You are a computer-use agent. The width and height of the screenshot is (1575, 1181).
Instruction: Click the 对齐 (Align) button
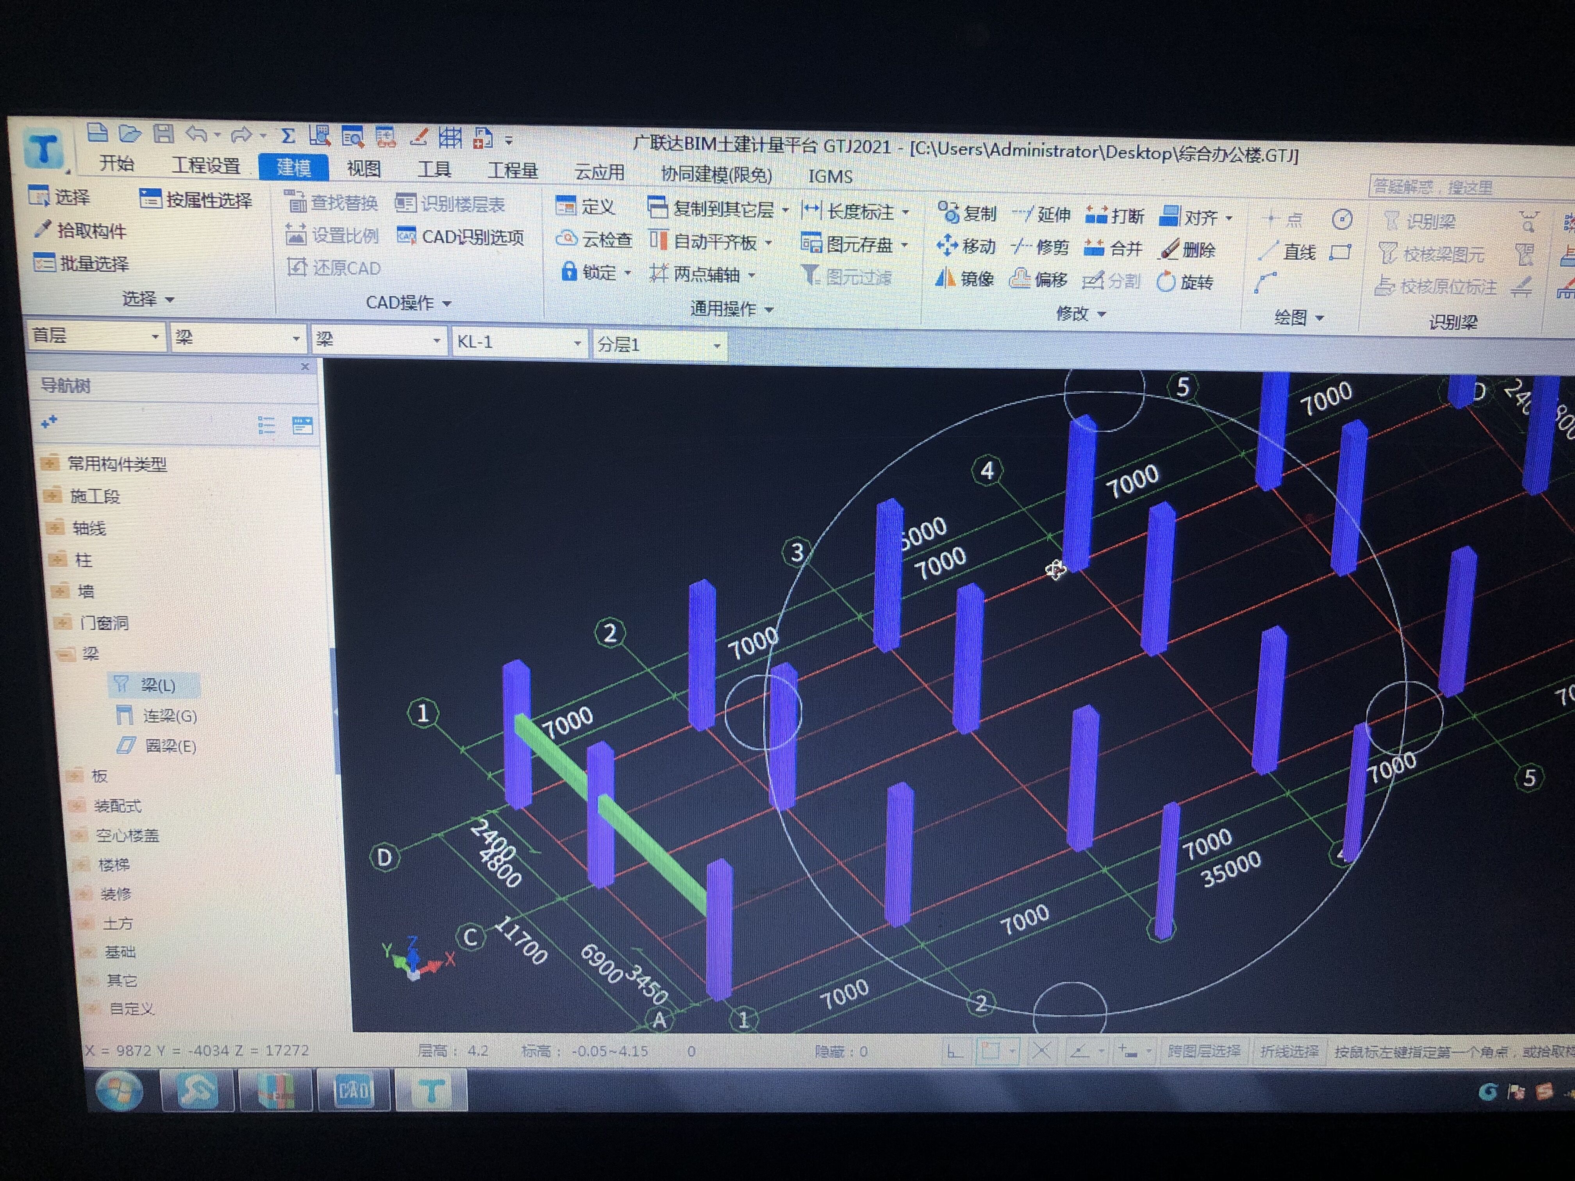(x=1190, y=216)
